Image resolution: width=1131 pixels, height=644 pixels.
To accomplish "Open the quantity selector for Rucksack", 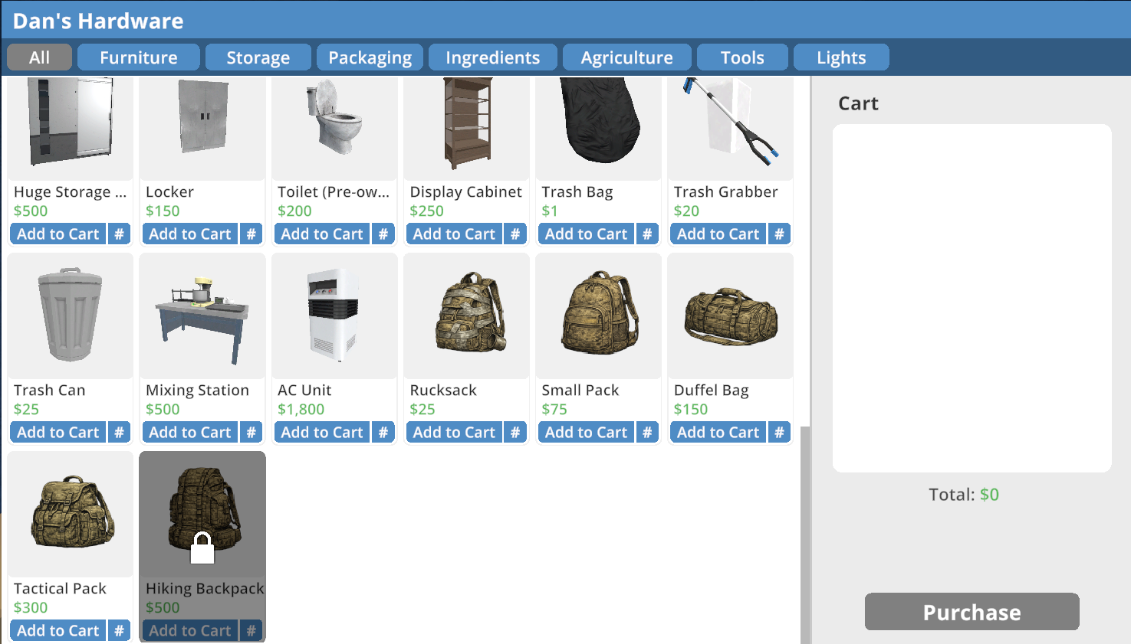I will click(515, 432).
